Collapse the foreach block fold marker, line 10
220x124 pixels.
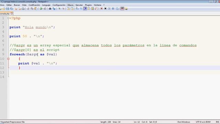8,59
